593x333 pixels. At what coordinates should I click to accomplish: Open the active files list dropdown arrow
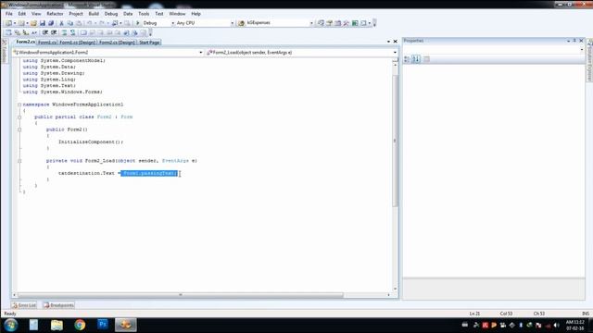pyautogui.click(x=388, y=41)
